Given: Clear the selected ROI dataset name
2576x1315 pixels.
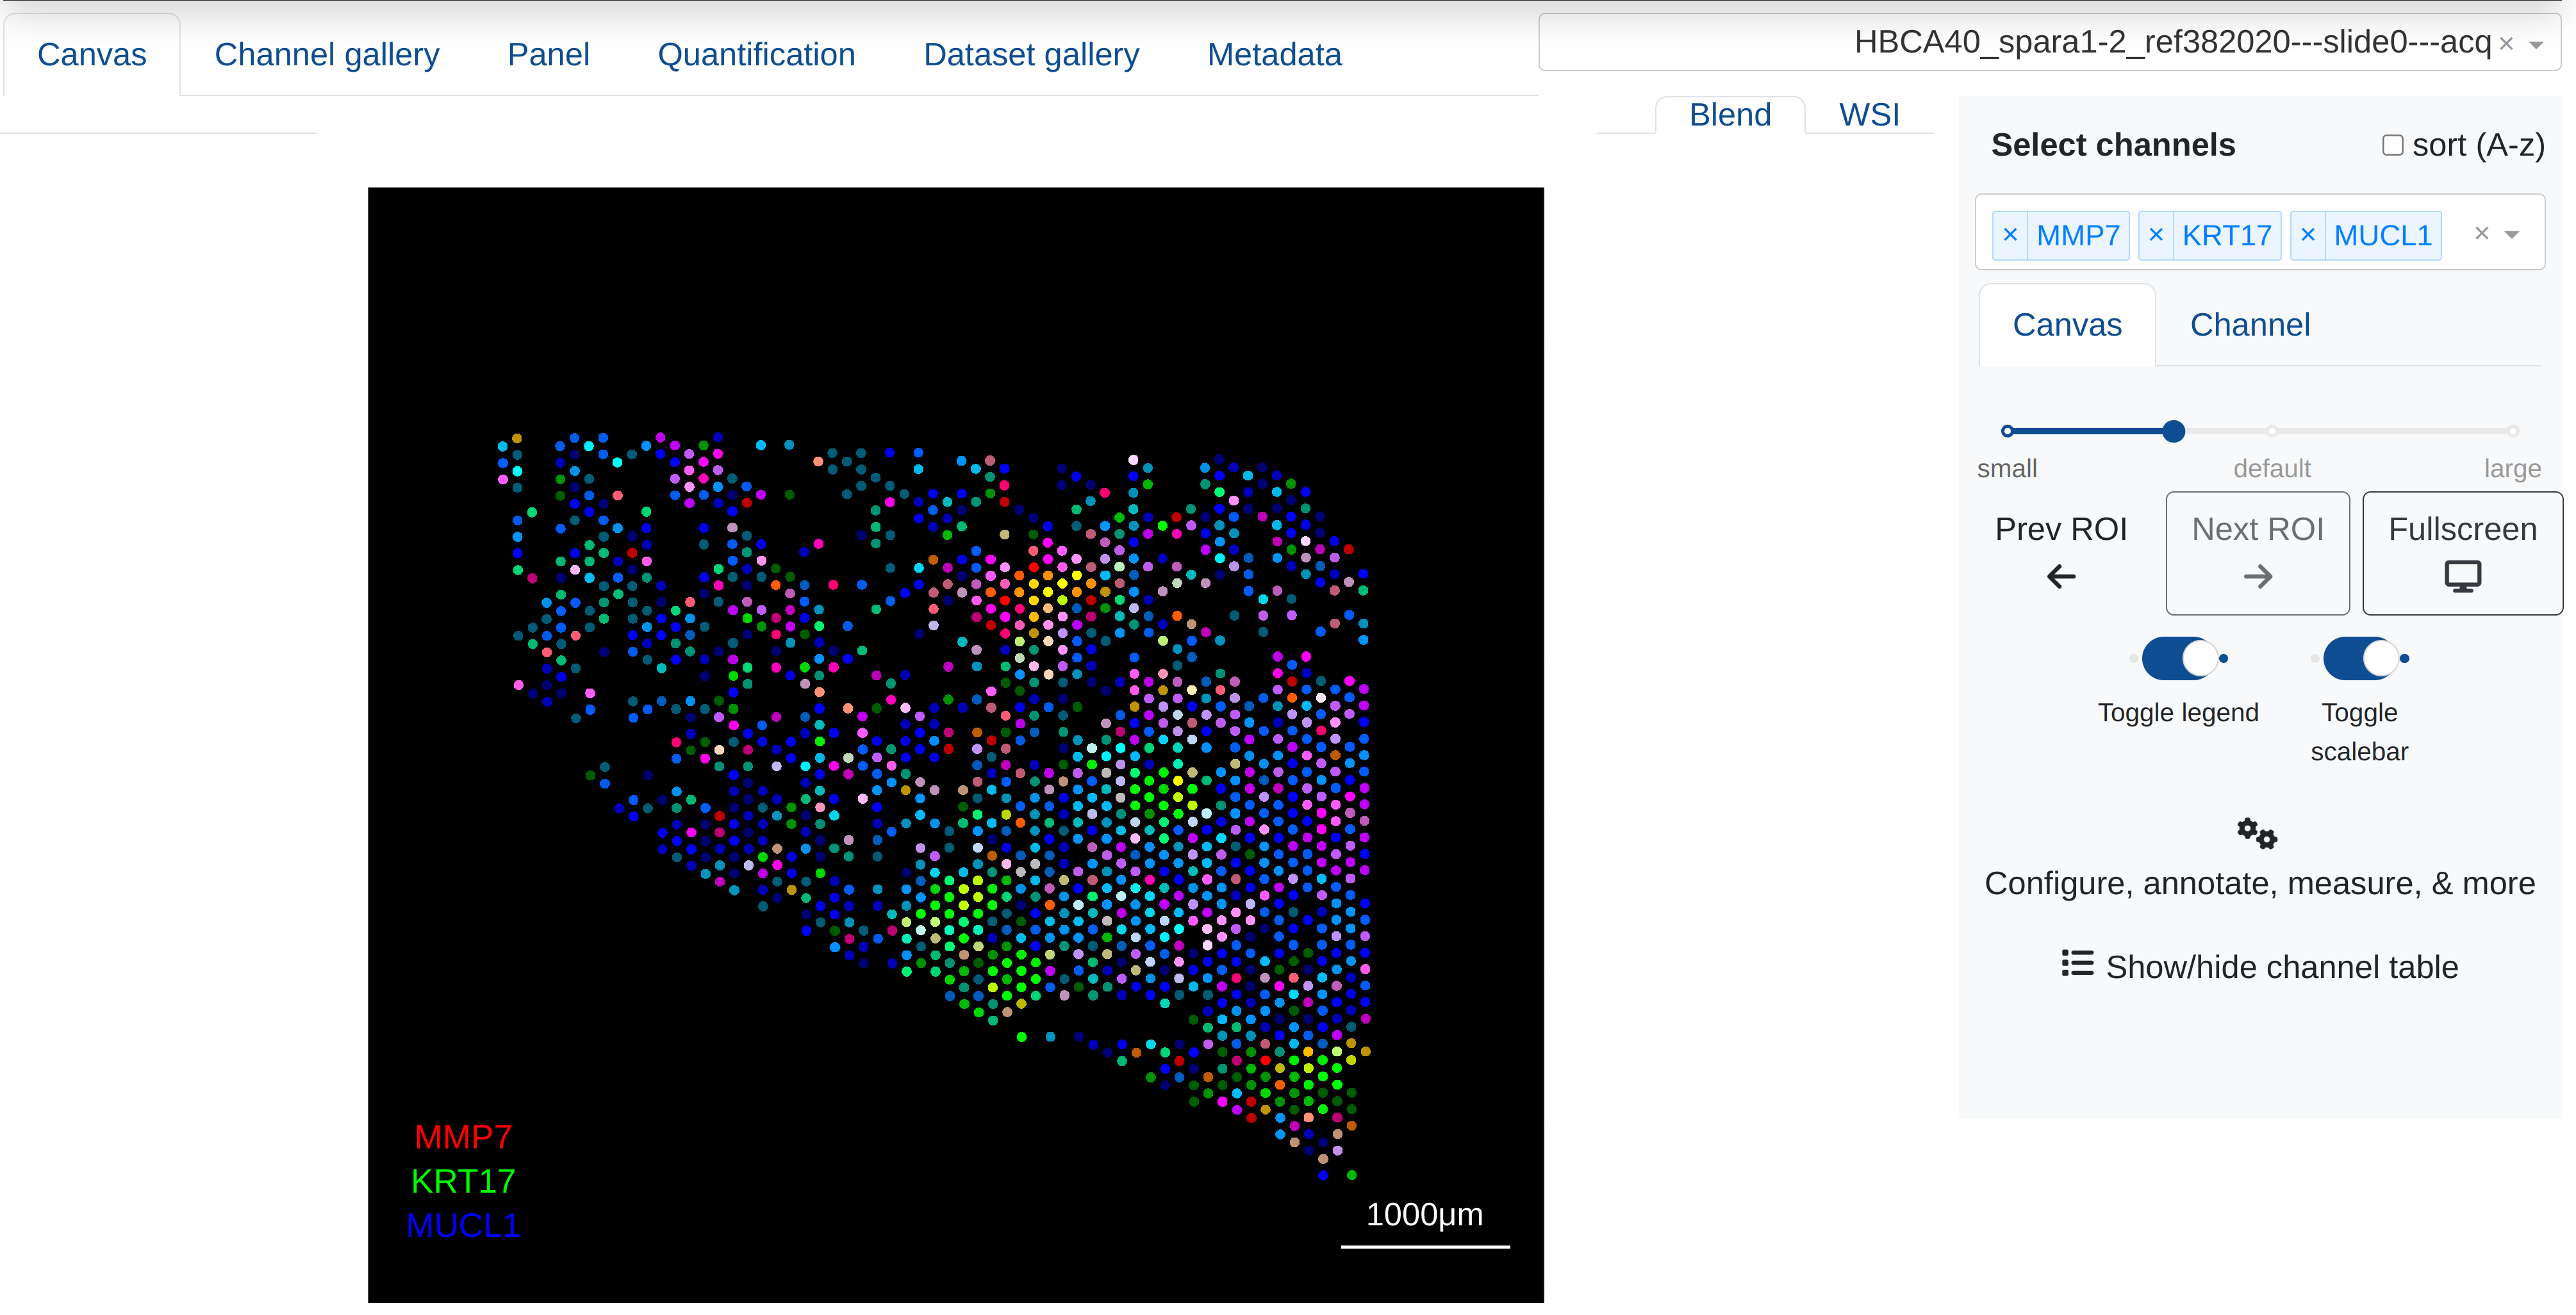Looking at the screenshot, I should pos(2506,44).
